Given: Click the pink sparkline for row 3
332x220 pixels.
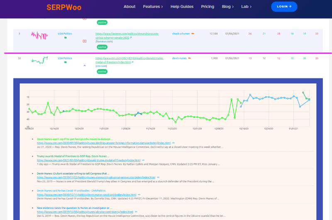Looking at the screenshot, I should [39, 35].
